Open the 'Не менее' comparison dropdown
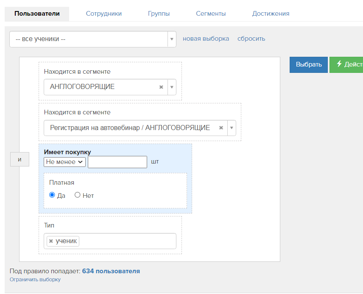363x294 pixels. click(64, 162)
